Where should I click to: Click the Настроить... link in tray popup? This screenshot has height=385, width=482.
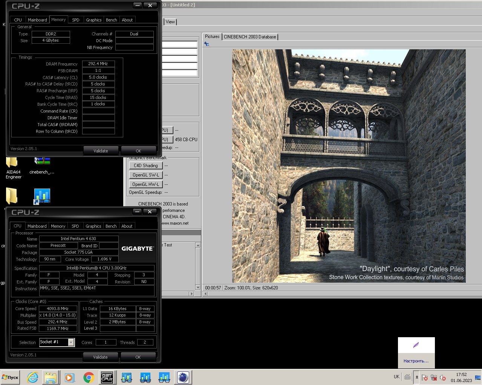[x=416, y=361]
